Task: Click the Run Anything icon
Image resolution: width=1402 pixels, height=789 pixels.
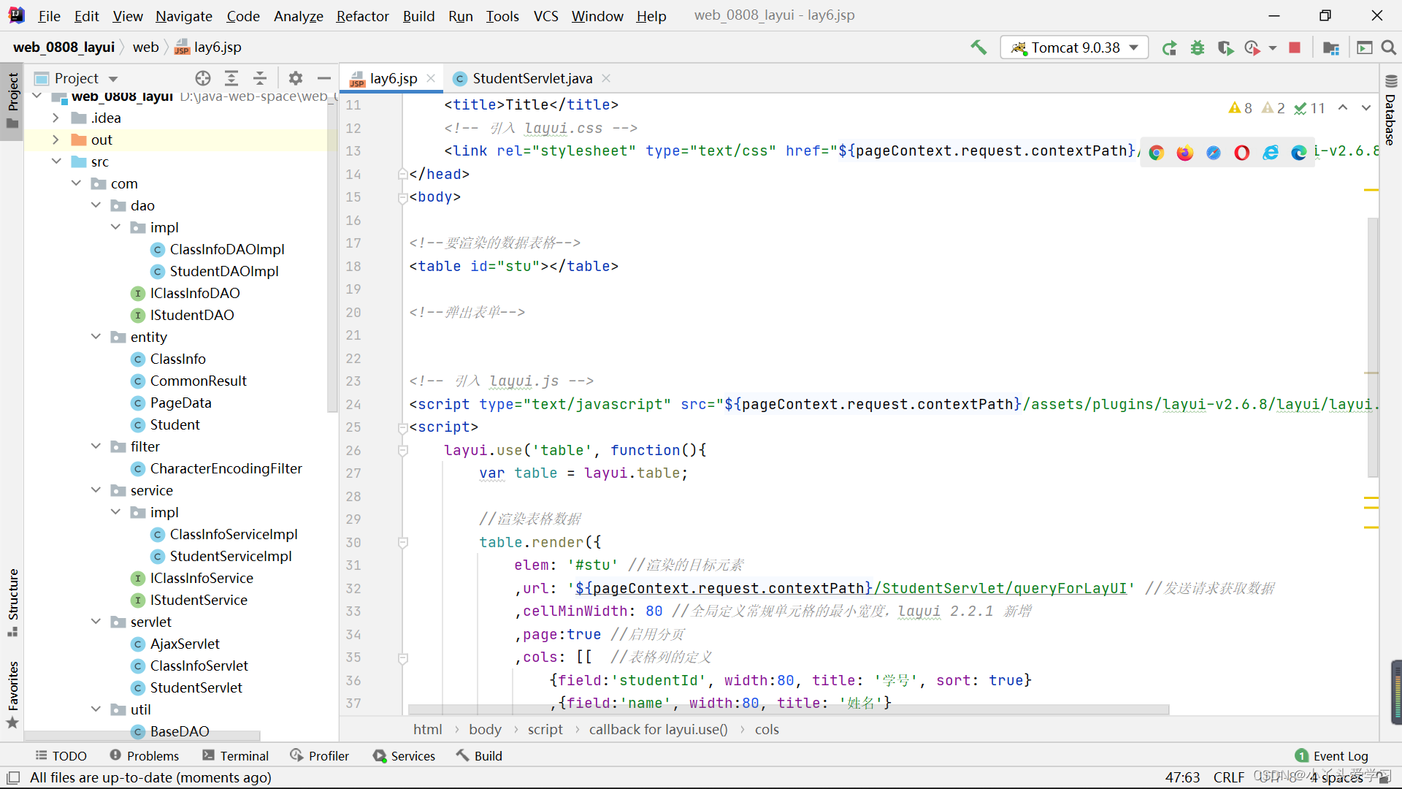Action: pyautogui.click(x=1364, y=48)
